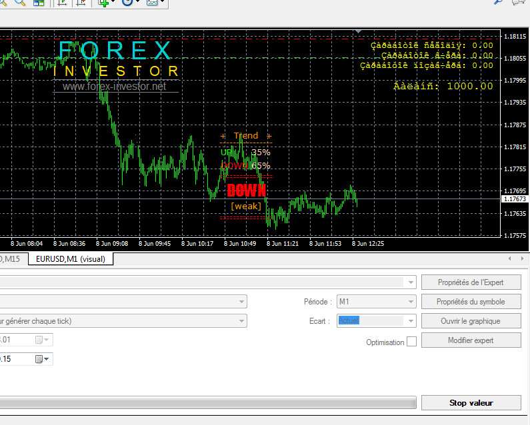
Task: Click the green plus indicators icon
Action: pyautogui.click(x=103, y=3)
